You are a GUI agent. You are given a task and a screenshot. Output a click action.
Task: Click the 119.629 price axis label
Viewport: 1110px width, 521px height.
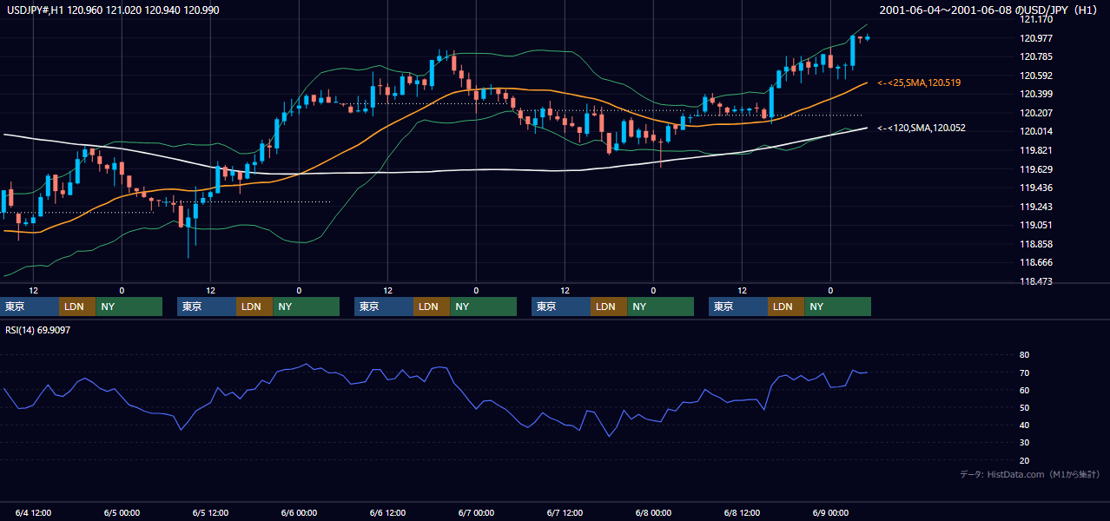[1037, 169]
